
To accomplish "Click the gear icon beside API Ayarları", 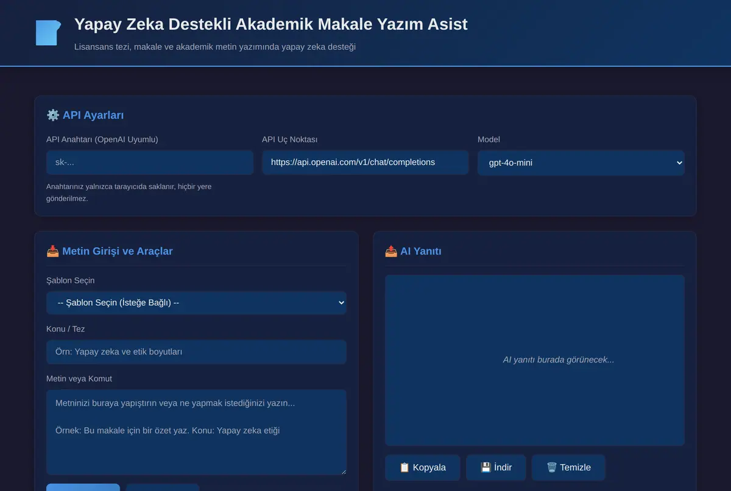I will 53,115.
